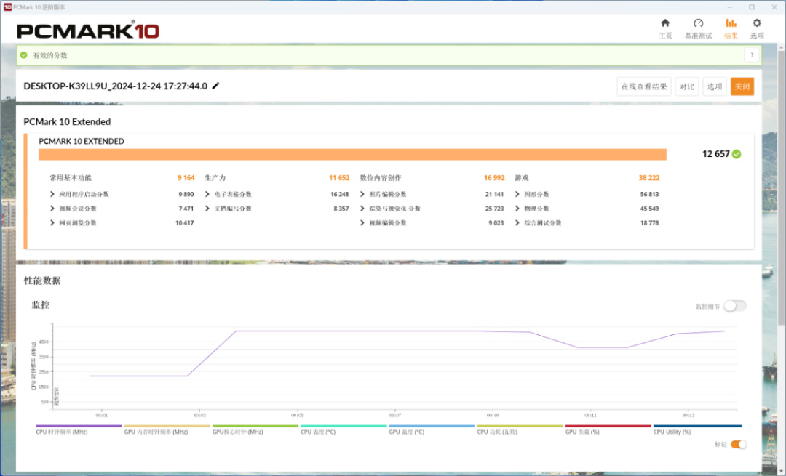Select GPU 负载 (%) legend swatch
Screen dimensions: 786x476
[x=608, y=426]
